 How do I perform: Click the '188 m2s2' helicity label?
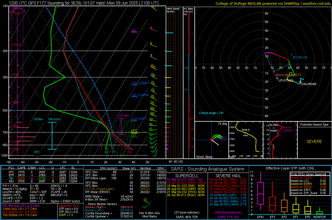(x=54, y=119)
